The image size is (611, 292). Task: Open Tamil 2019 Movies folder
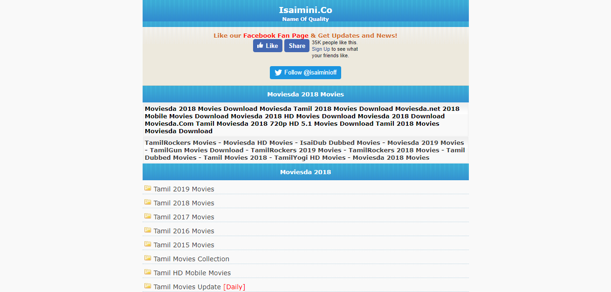(184, 189)
